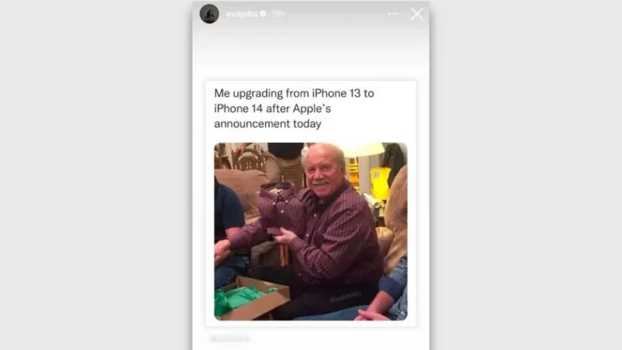Click the gray backdrop right of the story
Image resolution: width=622 pixels, height=350 pixels.
[x=525, y=175]
